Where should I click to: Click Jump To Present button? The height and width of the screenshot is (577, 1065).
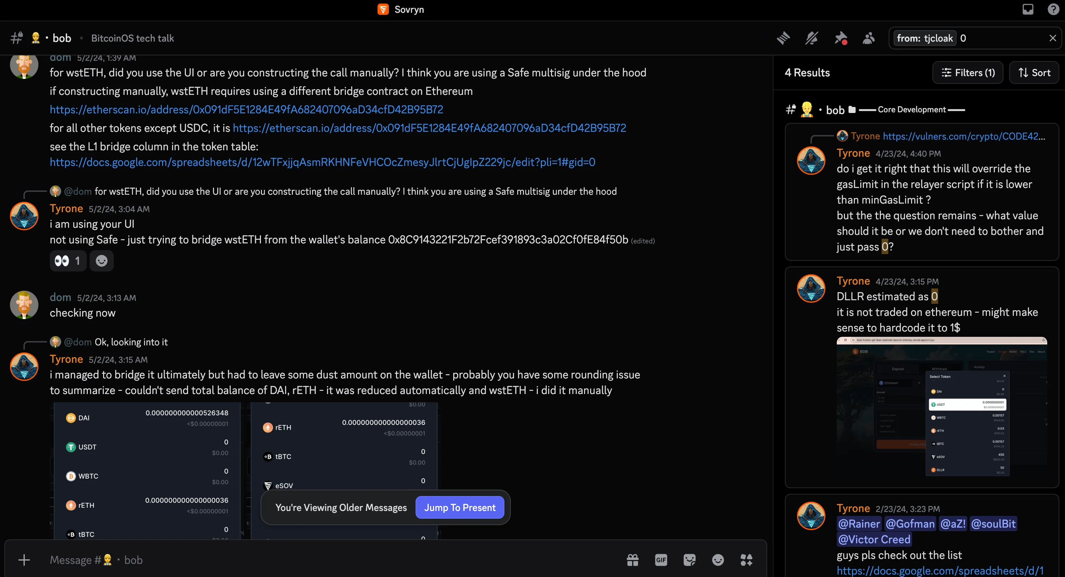tap(460, 508)
